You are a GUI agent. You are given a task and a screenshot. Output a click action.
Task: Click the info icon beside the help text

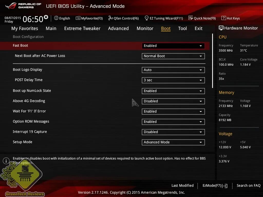[6, 161]
